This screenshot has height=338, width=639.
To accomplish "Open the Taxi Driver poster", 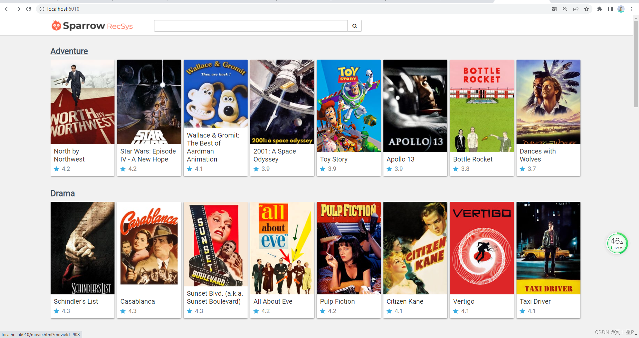I will [x=548, y=248].
